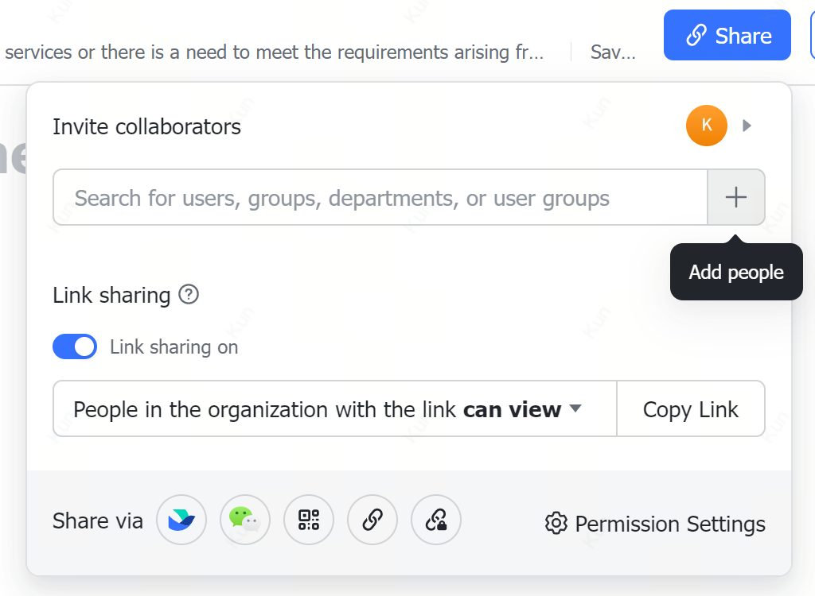Click the caret next to "can view"
The width and height of the screenshot is (815, 596).
pos(575,409)
